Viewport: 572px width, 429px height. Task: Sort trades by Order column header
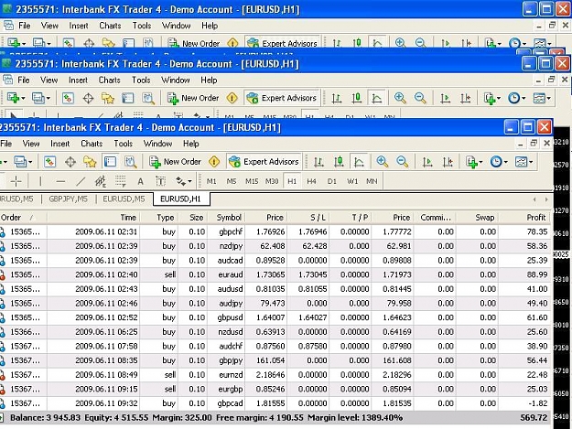(23, 218)
